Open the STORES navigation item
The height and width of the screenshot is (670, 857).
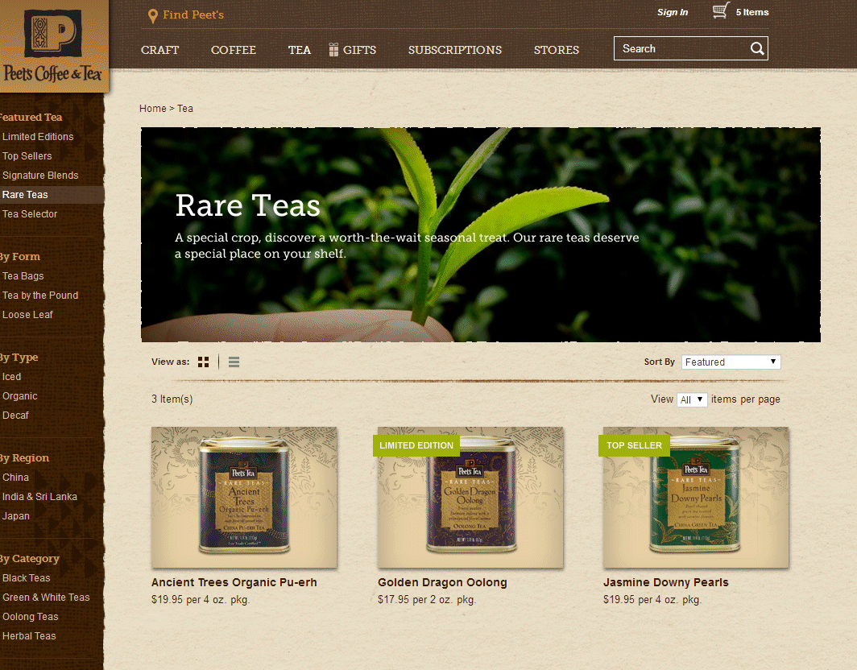pyautogui.click(x=556, y=50)
